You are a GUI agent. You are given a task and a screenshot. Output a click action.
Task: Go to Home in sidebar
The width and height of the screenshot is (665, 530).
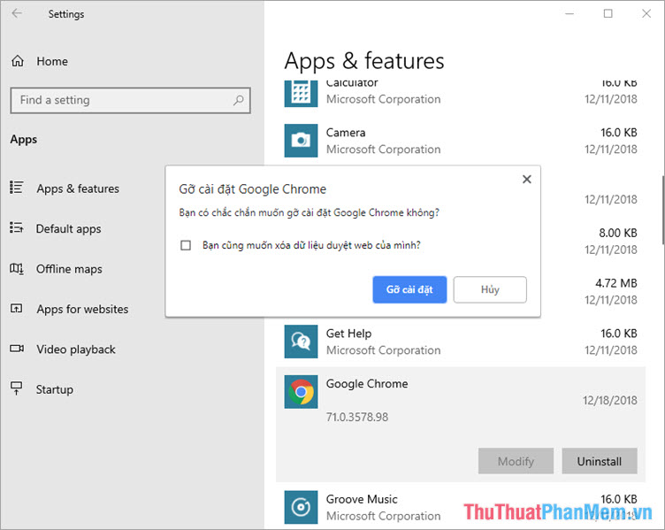tap(52, 61)
